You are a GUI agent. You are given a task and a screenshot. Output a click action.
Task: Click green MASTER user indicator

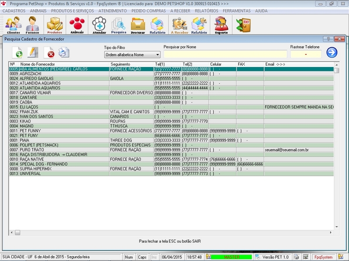tap(232, 257)
